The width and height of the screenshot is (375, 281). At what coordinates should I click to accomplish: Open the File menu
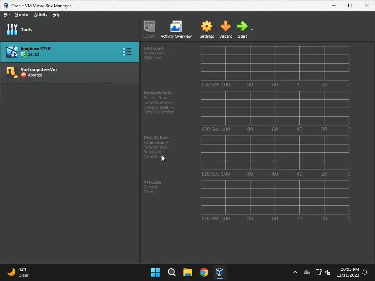7,15
